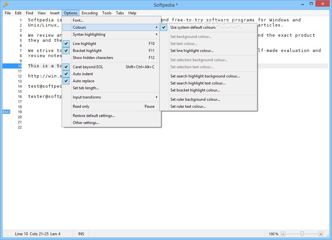Click the BM3 bookmark marker
The width and height of the screenshot is (332, 240).
click(x=6, y=112)
